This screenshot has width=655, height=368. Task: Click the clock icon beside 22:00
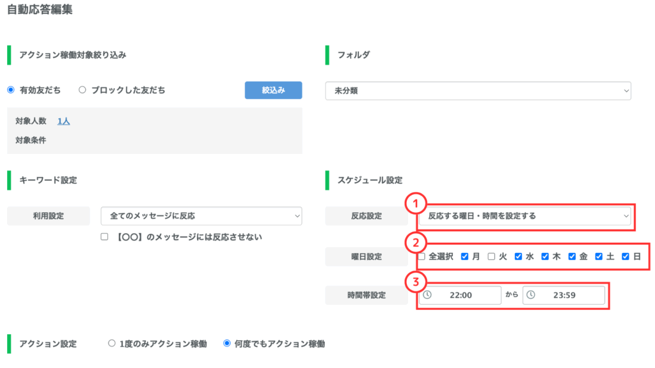(x=427, y=295)
